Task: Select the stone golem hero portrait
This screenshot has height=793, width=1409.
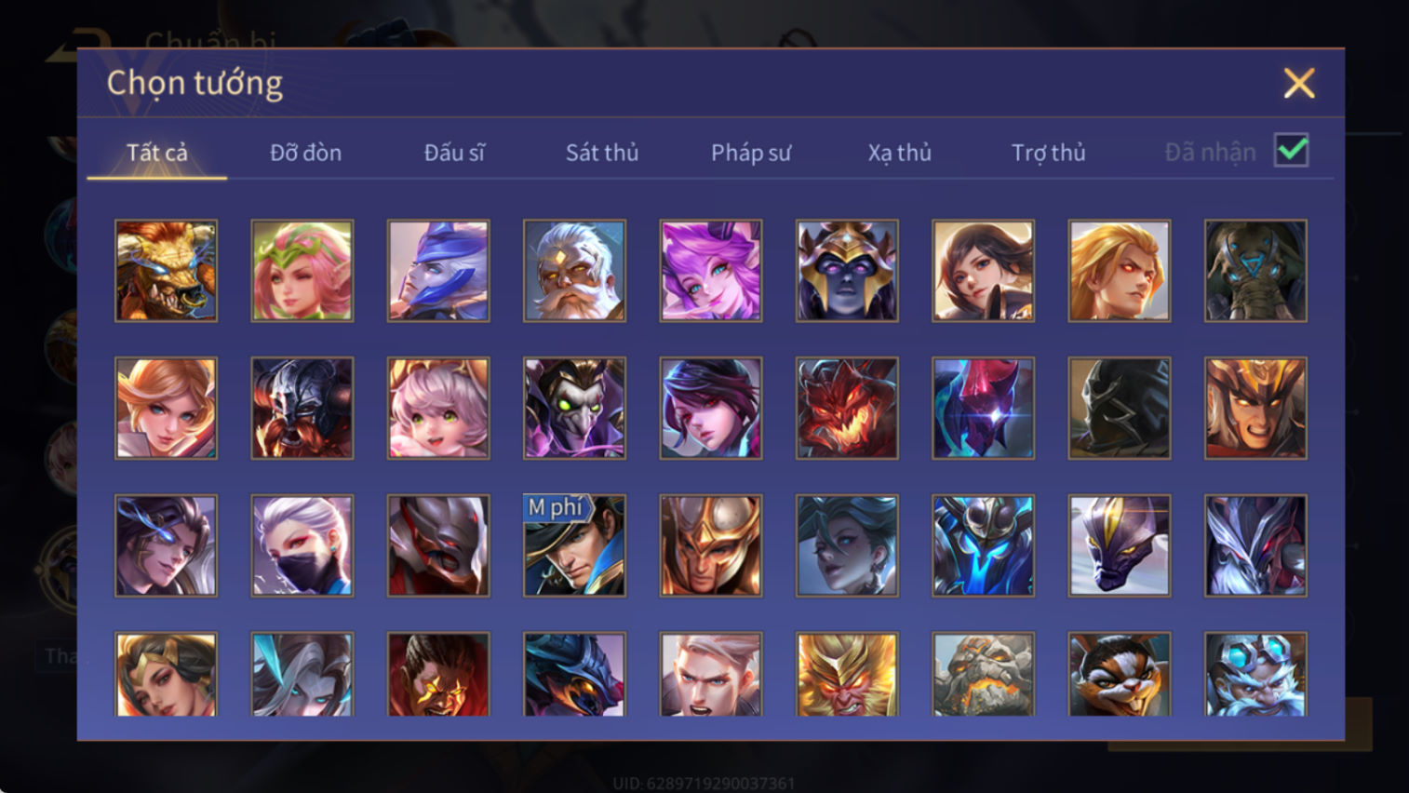Action: point(983,674)
